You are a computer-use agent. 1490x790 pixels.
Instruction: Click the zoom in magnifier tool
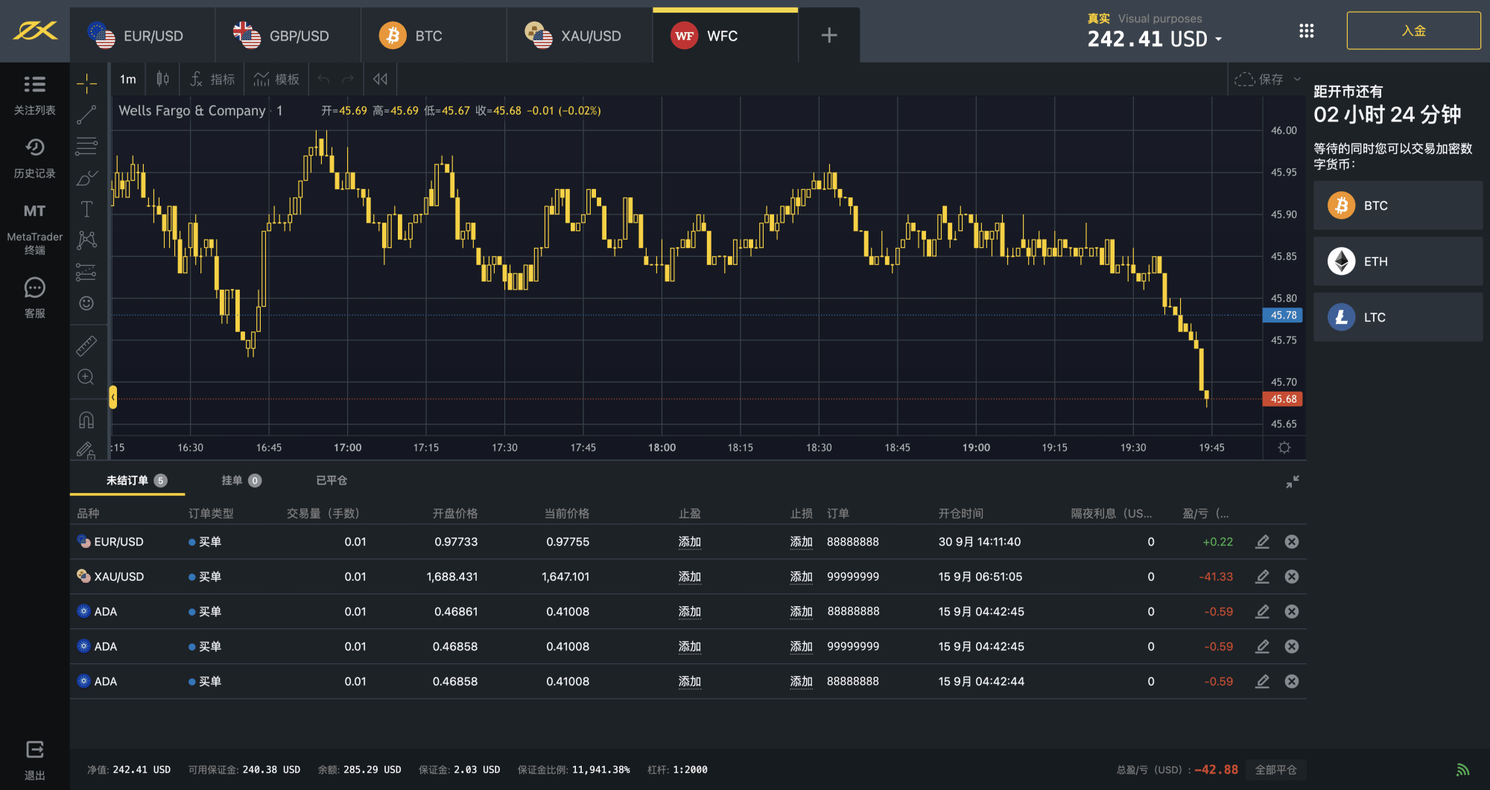tap(86, 377)
